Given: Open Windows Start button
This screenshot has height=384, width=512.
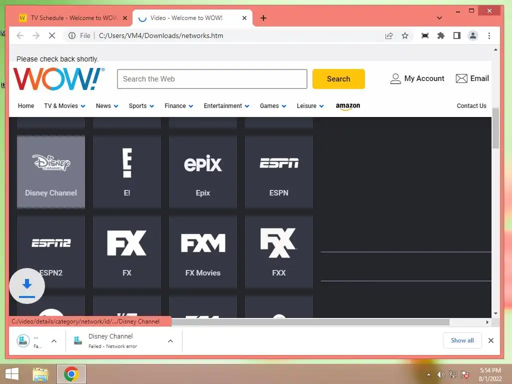Looking at the screenshot, I should coord(12,374).
